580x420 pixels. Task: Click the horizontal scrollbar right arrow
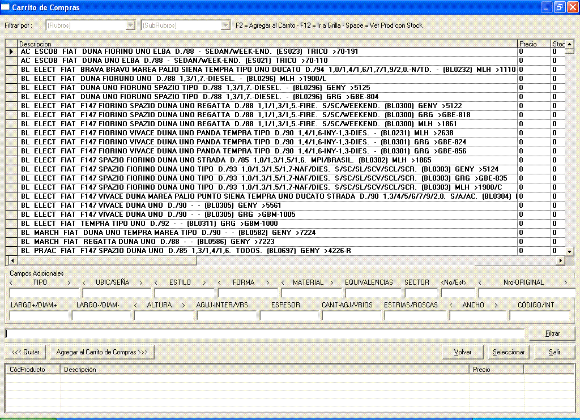click(x=561, y=260)
